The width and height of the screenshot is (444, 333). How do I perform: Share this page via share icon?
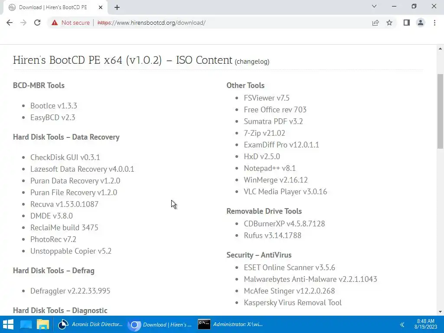pyautogui.click(x=375, y=23)
